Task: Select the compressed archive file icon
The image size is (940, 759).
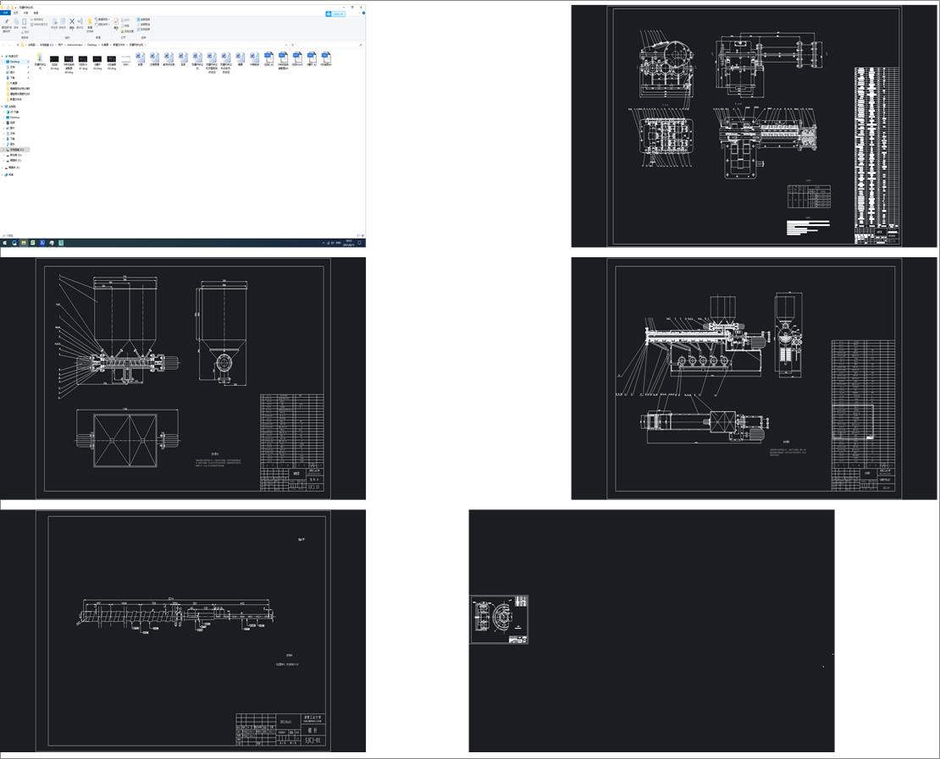Action: [40, 58]
